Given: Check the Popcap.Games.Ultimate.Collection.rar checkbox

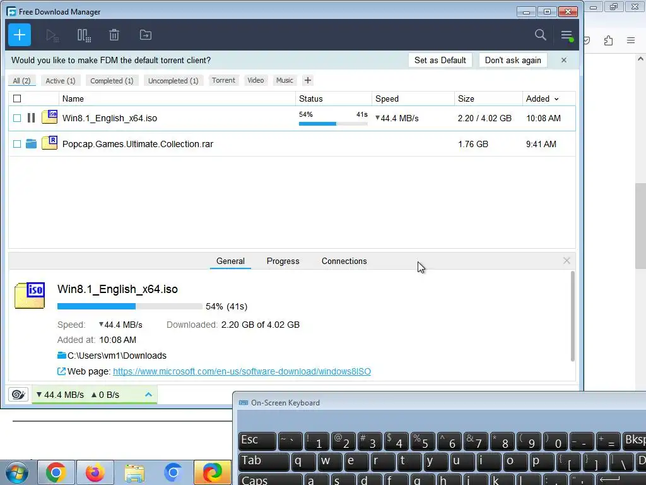Looking at the screenshot, I should 17,144.
